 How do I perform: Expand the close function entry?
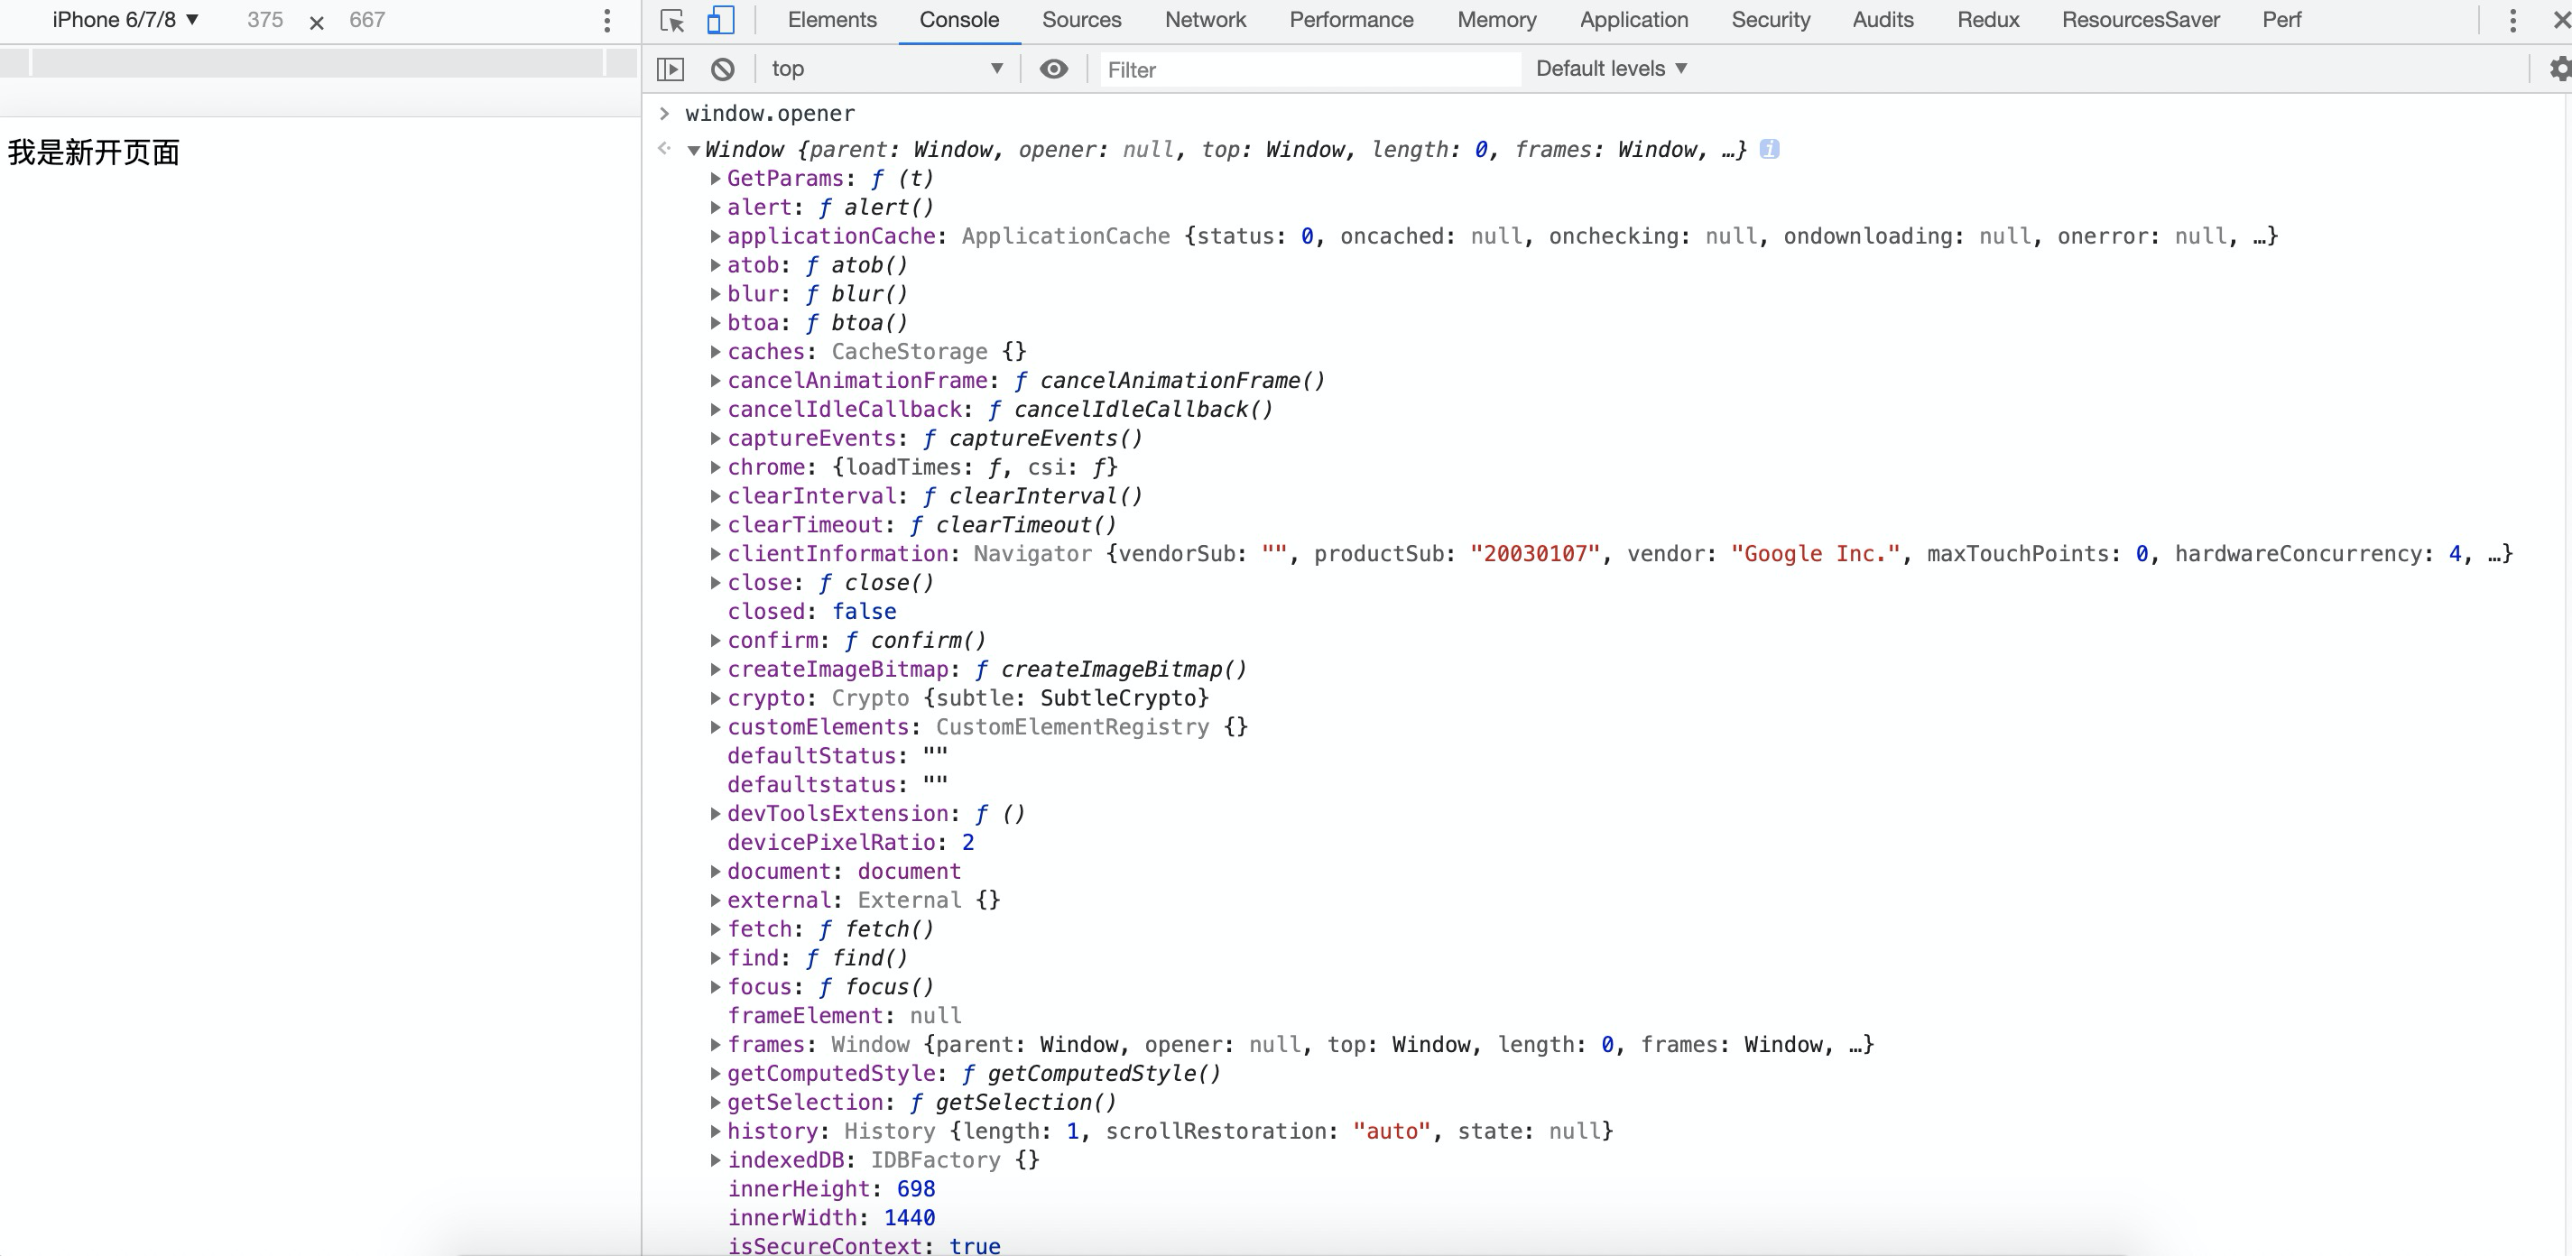tap(715, 583)
